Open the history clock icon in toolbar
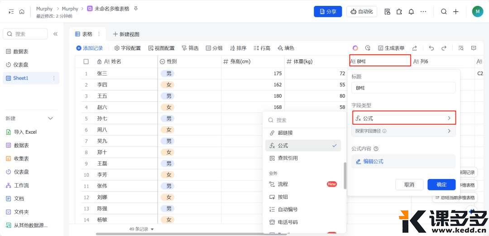This screenshot has height=236, width=489. (x=368, y=48)
